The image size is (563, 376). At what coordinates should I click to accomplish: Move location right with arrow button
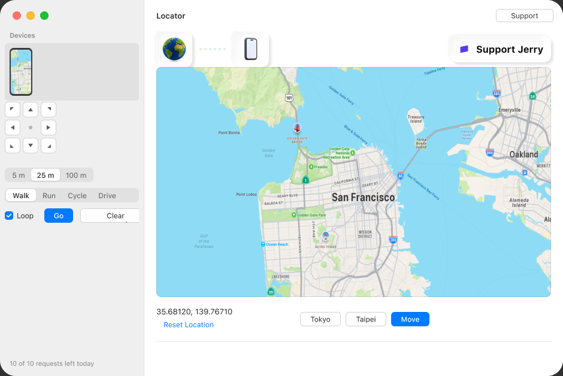49,128
